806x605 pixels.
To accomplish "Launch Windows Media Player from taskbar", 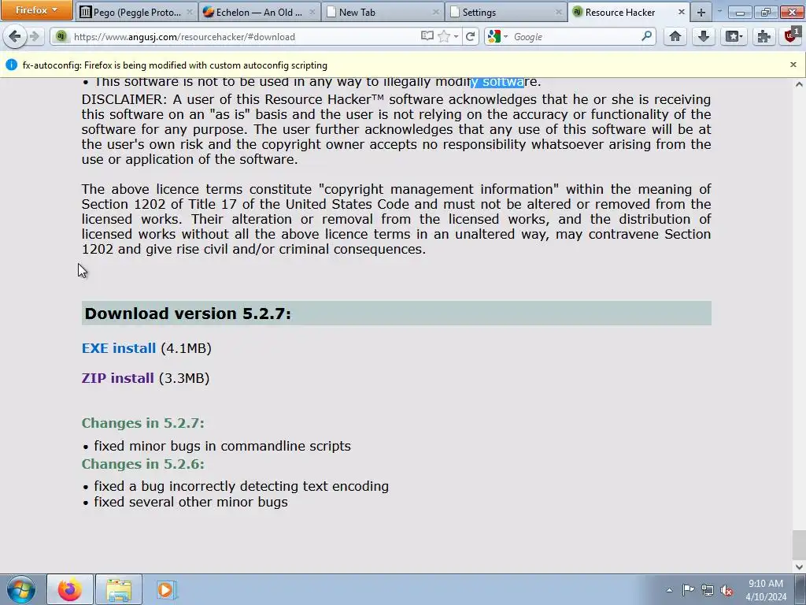I will tap(166, 589).
